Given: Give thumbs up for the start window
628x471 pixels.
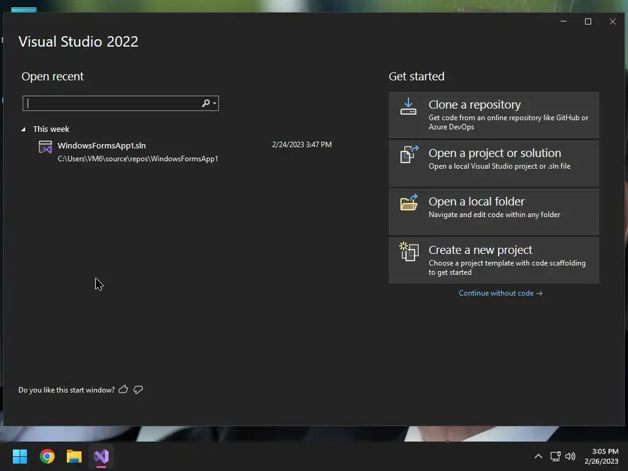Looking at the screenshot, I should tap(123, 389).
